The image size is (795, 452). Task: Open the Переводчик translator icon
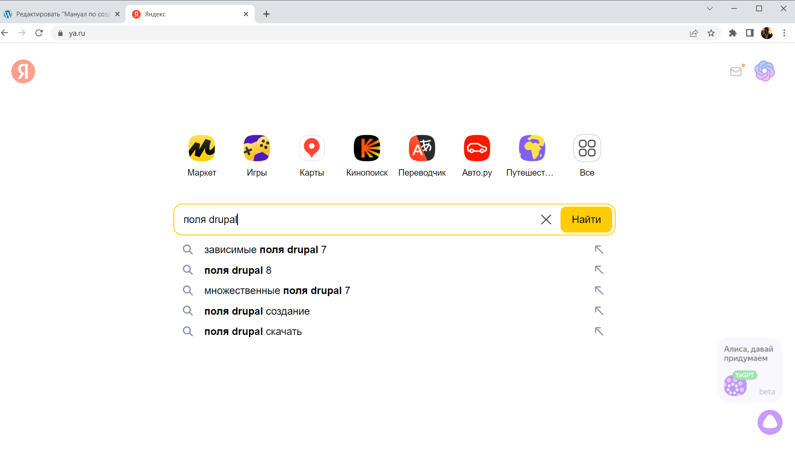point(422,149)
